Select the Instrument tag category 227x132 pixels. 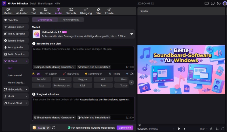(x=71, y=74)
